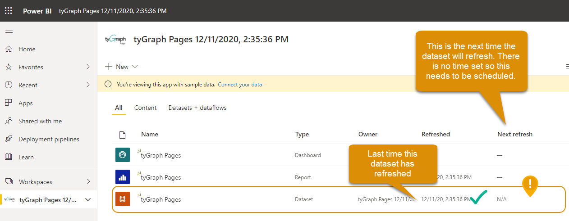Collapse the navigation pane hamburger icon
Image resolution: width=569 pixels, height=221 pixels.
pyautogui.click(x=9, y=31)
